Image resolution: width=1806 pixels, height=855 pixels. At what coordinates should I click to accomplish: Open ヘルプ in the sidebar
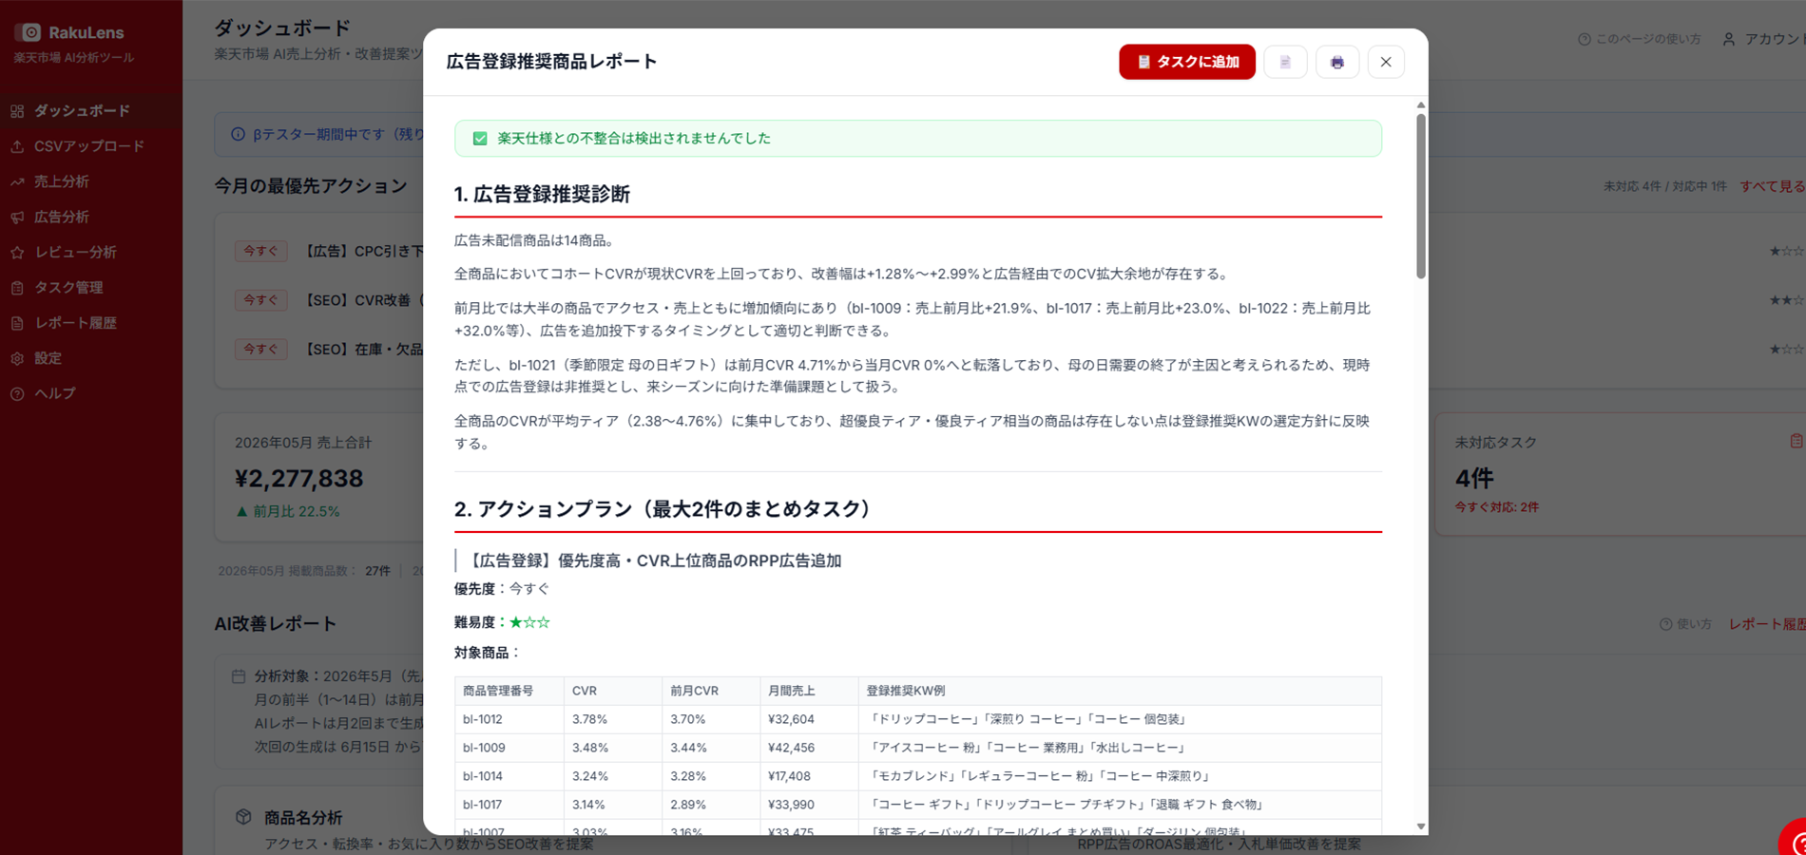click(x=91, y=393)
